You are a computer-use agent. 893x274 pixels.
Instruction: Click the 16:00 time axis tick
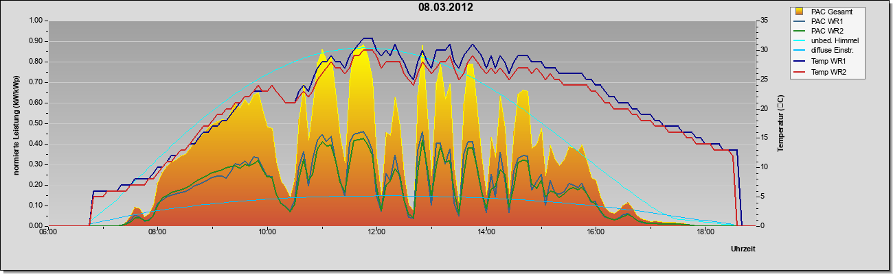(x=596, y=232)
